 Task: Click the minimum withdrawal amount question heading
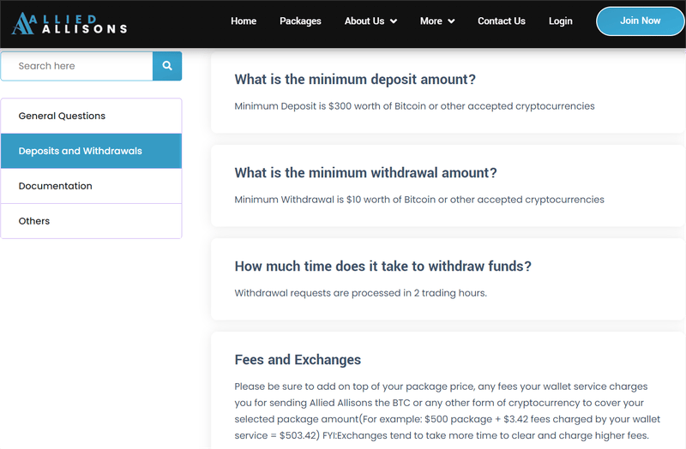tap(366, 173)
